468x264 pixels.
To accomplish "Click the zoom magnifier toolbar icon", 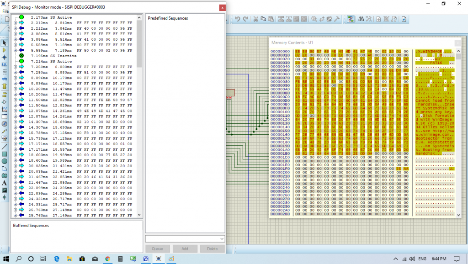I will pos(314,19).
